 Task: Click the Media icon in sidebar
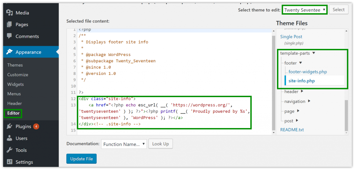pos(9,13)
